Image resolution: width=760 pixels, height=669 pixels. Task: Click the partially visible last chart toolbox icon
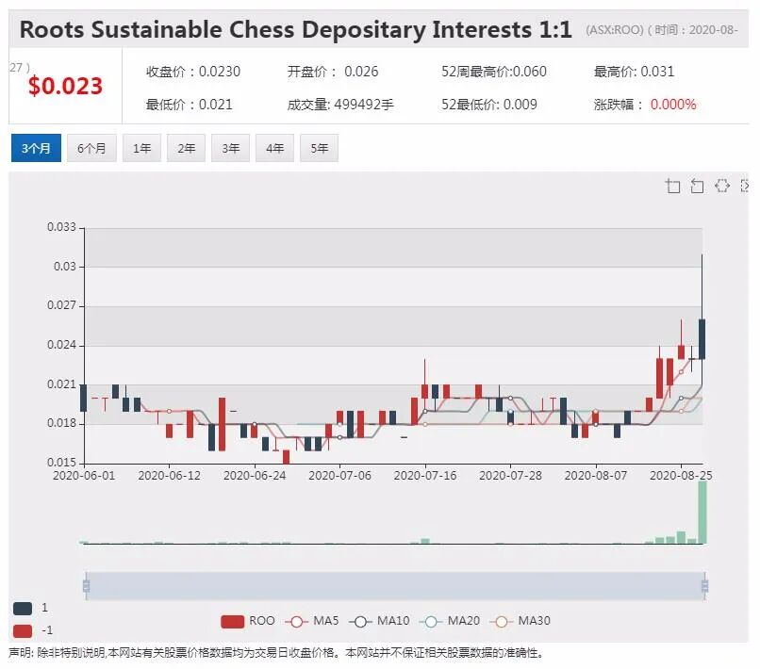click(745, 186)
